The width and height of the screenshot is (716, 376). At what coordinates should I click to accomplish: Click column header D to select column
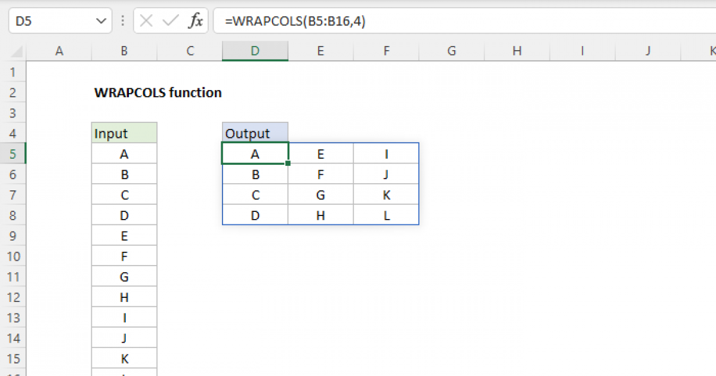point(255,51)
